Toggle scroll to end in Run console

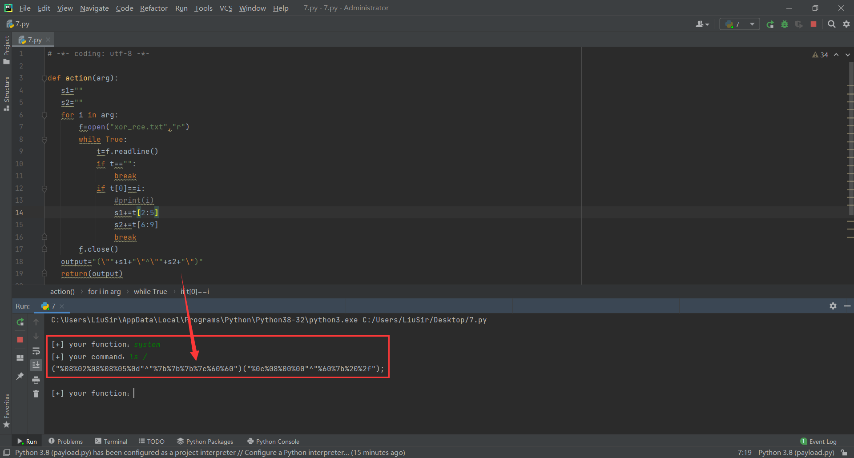36,365
